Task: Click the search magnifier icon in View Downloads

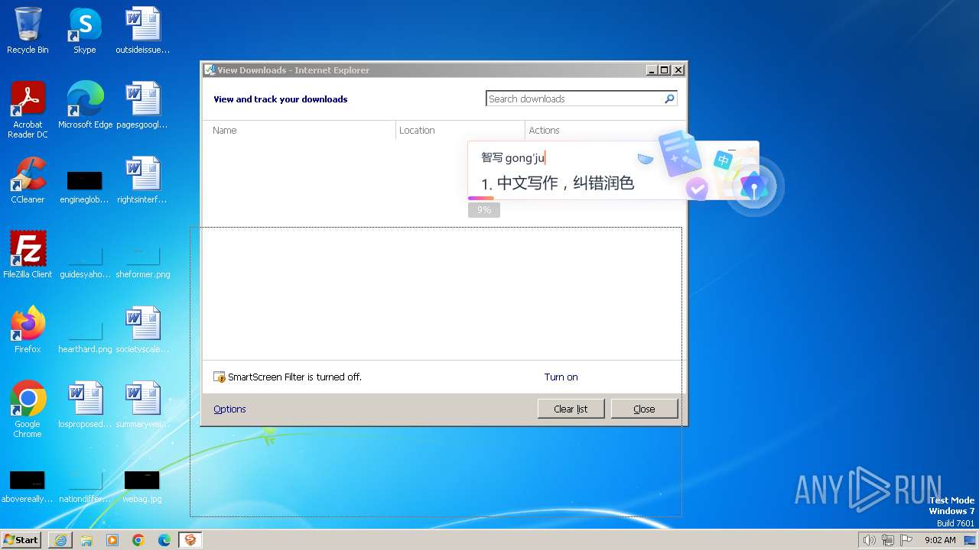Action: (x=669, y=99)
